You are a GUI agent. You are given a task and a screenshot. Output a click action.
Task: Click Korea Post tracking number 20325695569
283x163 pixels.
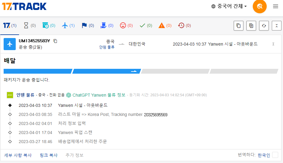point(156,115)
